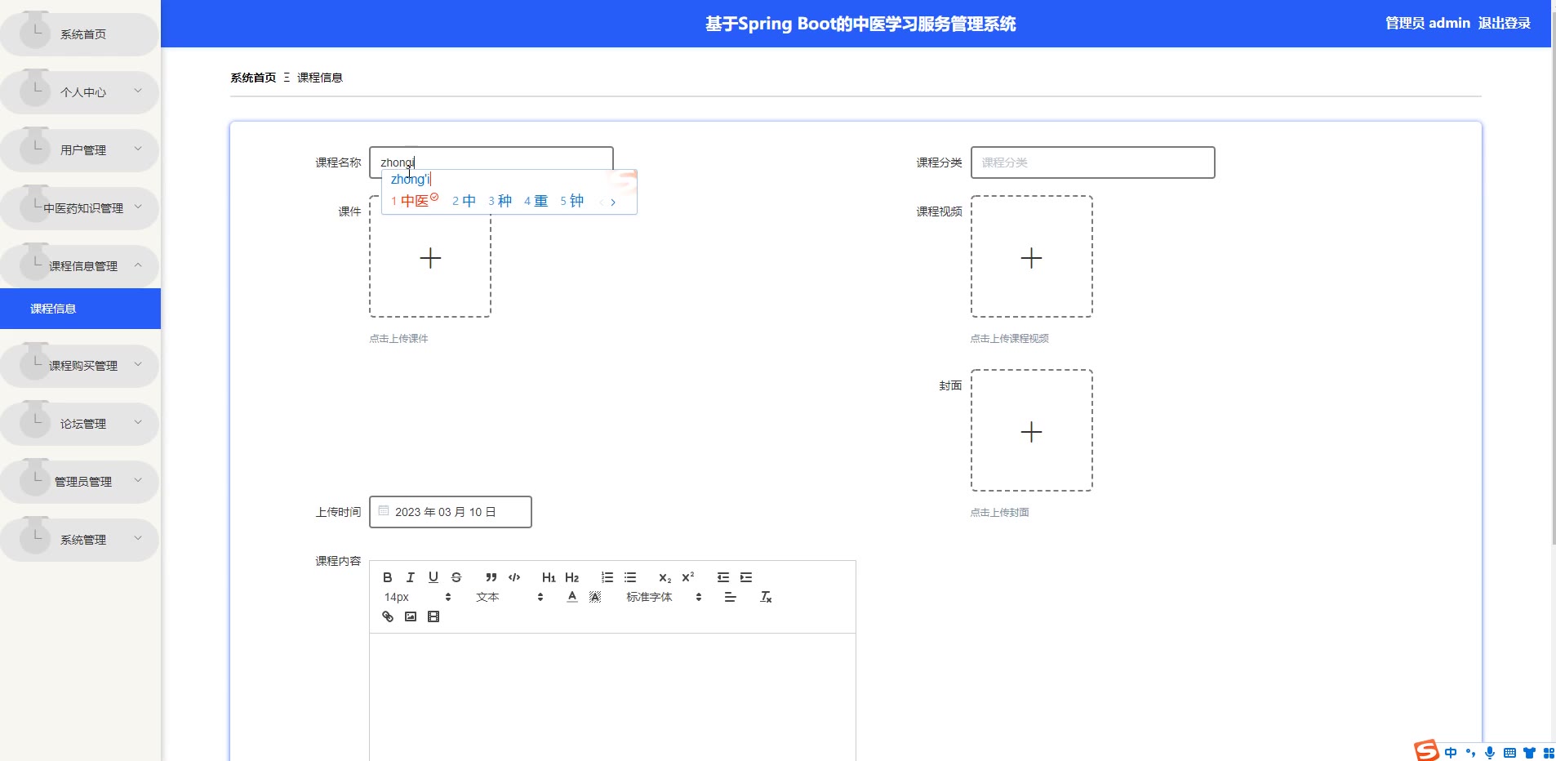Image resolution: width=1556 pixels, height=761 pixels.
Task: Apply superscript formatting
Action: point(688,577)
